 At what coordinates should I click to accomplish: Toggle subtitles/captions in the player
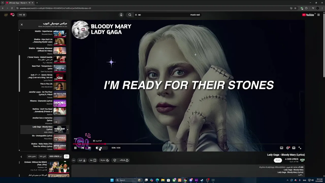tap(282, 148)
